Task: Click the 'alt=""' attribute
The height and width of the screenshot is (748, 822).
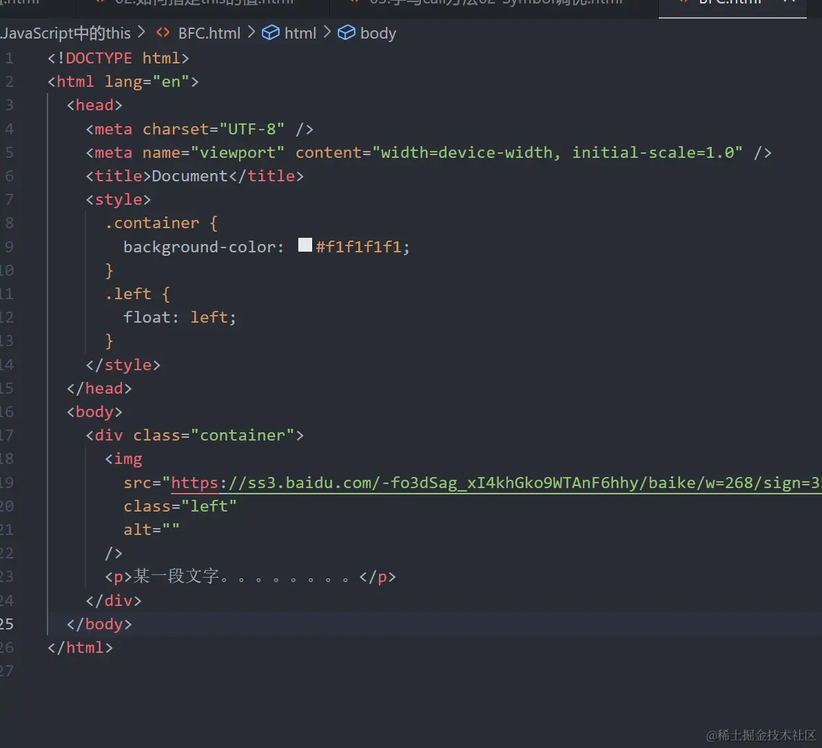Action: point(152,529)
